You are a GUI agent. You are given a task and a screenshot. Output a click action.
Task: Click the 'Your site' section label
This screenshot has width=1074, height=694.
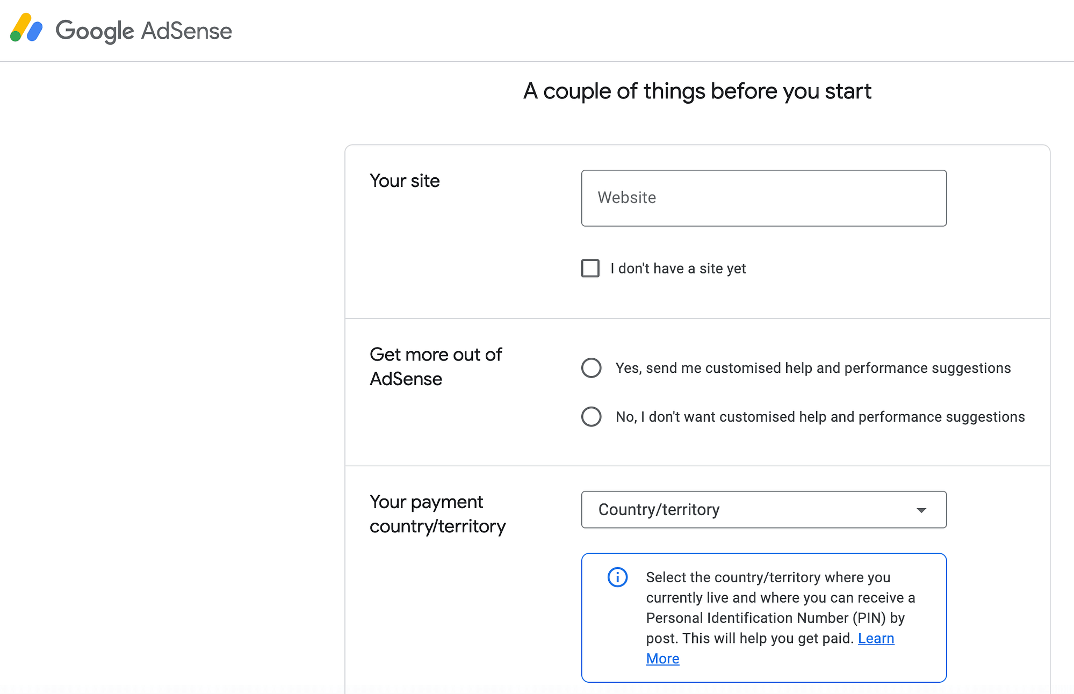tap(405, 181)
